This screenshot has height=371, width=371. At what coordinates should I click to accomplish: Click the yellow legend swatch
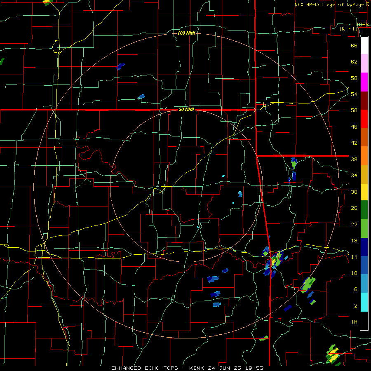[364, 192]
